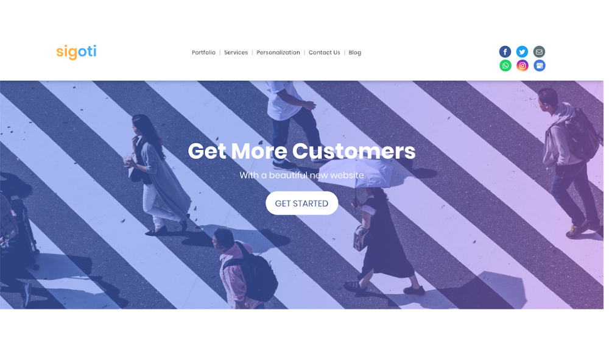
Task: Open the Instagram camera icon
Action: [x=523, y=66]
